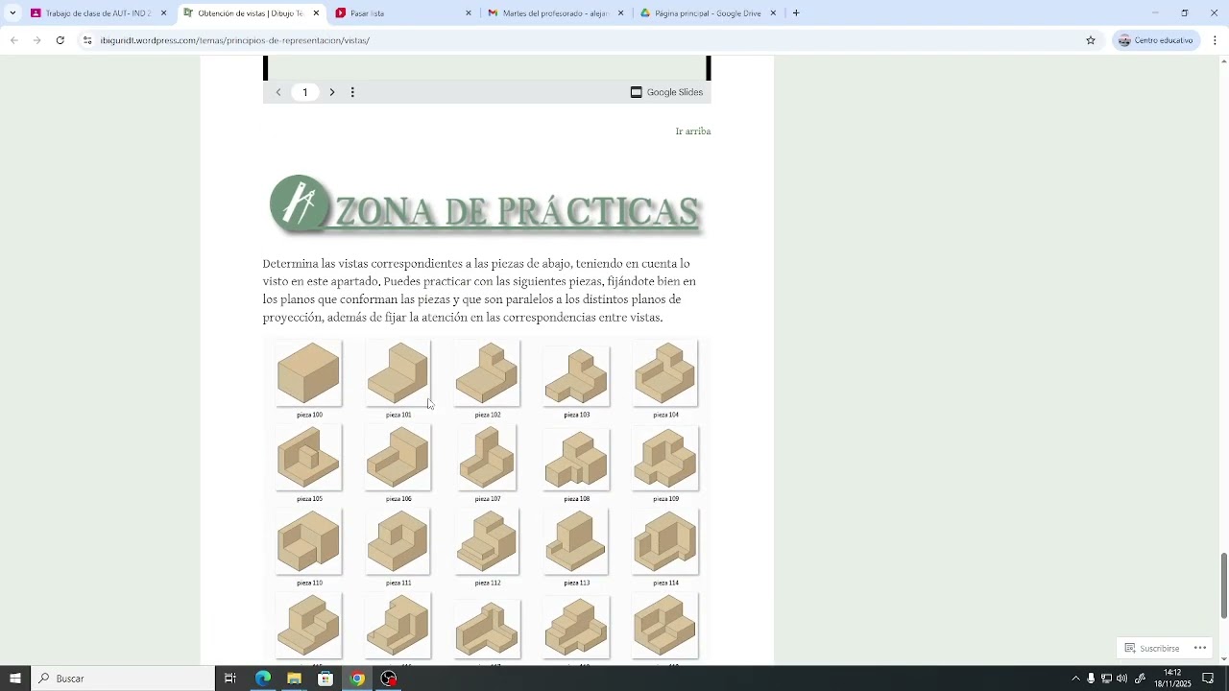Image resolution: width=1229 pixels, height=691 pixels.
Task: Go to previous slide in Google Slides embed
Action: (x=278, y=92)
